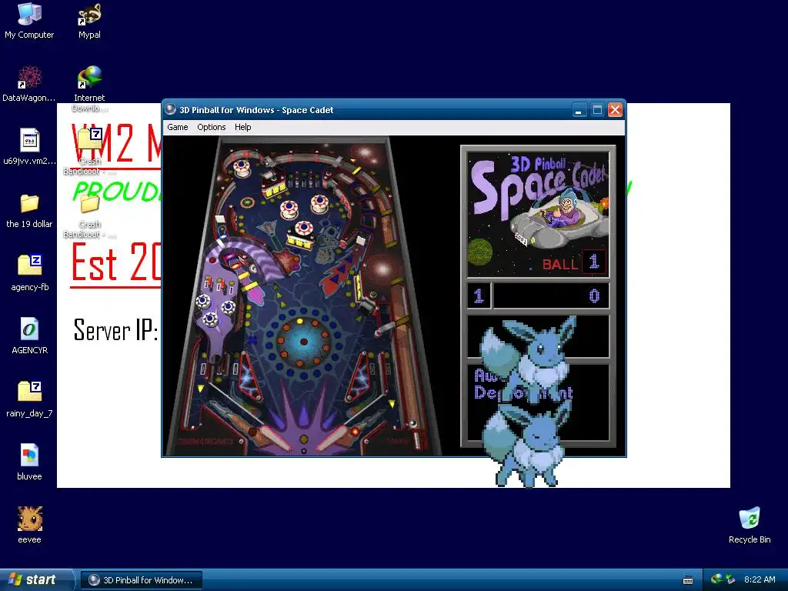Click the on-screen keyboard tray icon
Screen dimensions: 788x591
(688, 580)
